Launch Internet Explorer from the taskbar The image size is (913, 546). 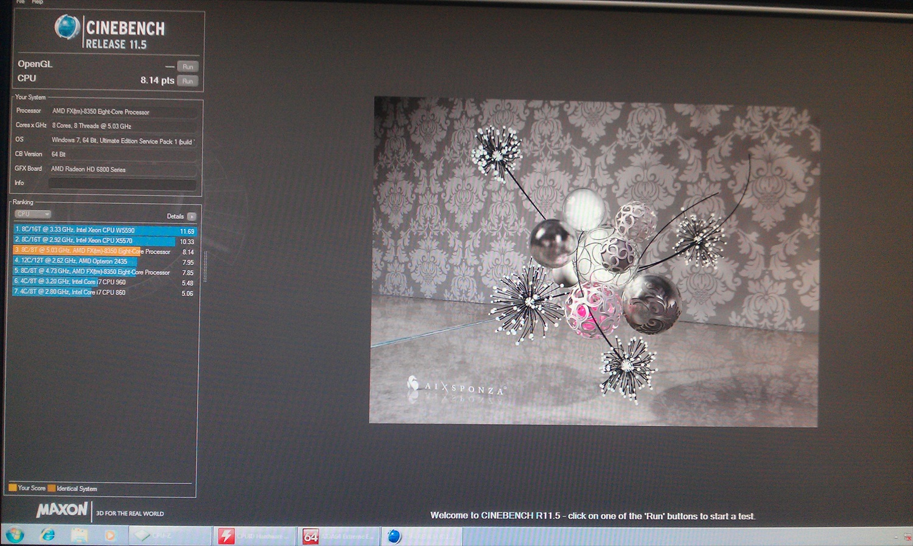tap(47, 535)
